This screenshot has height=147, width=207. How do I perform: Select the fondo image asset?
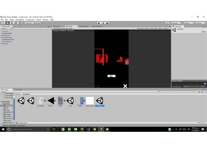coord(60,102)
